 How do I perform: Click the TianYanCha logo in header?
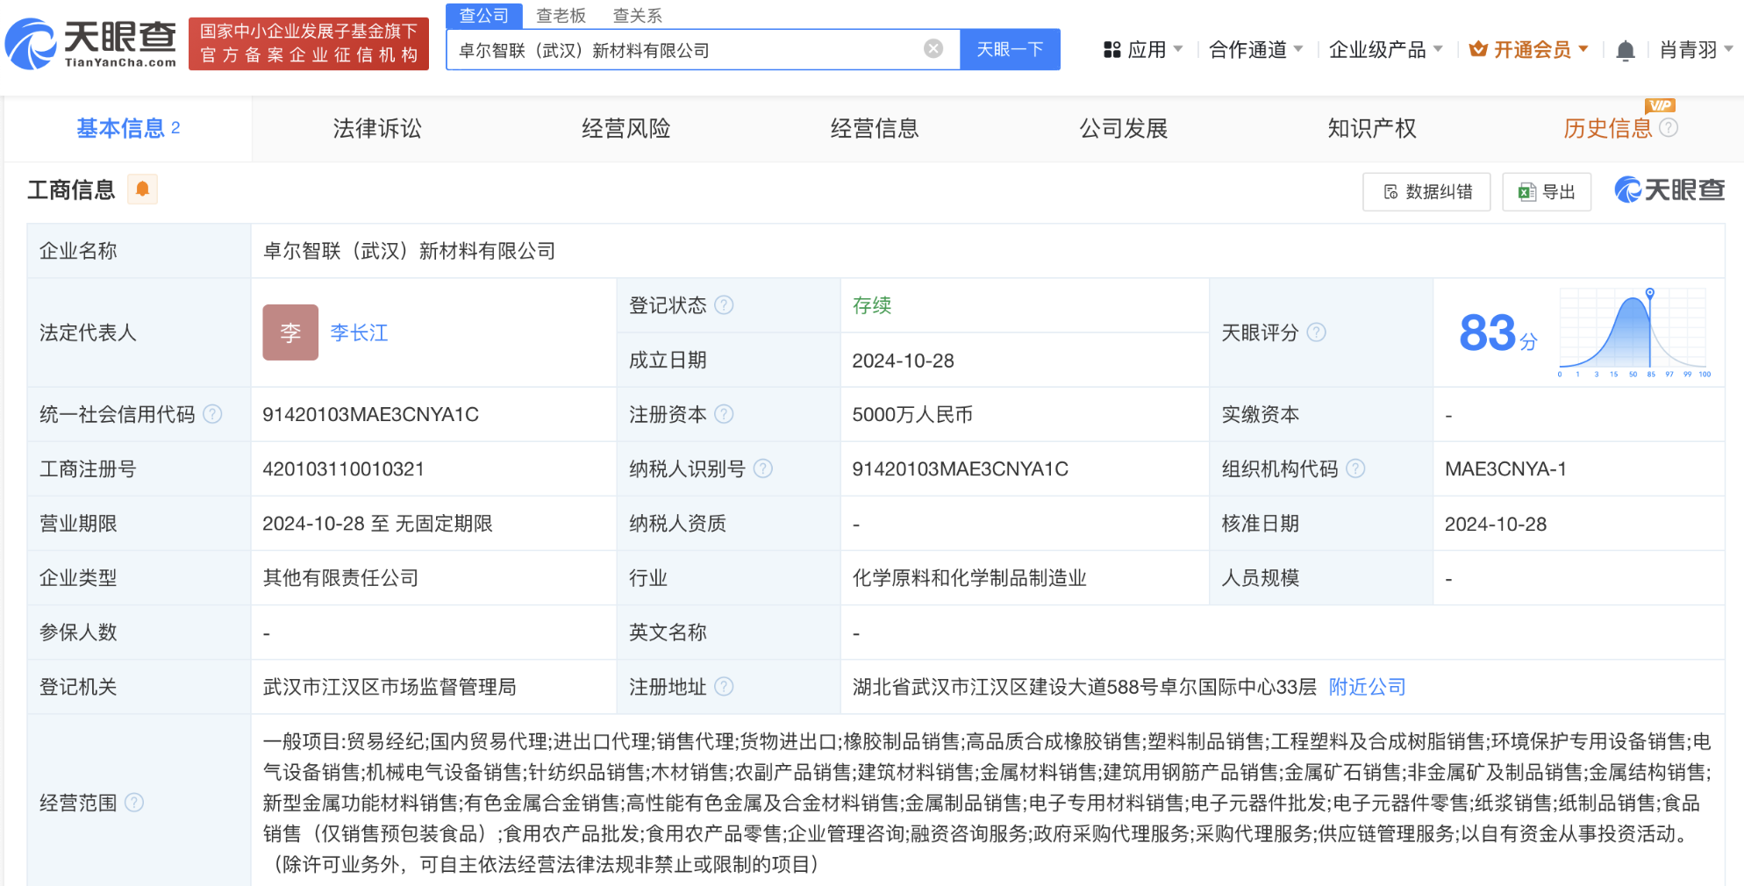91,43
